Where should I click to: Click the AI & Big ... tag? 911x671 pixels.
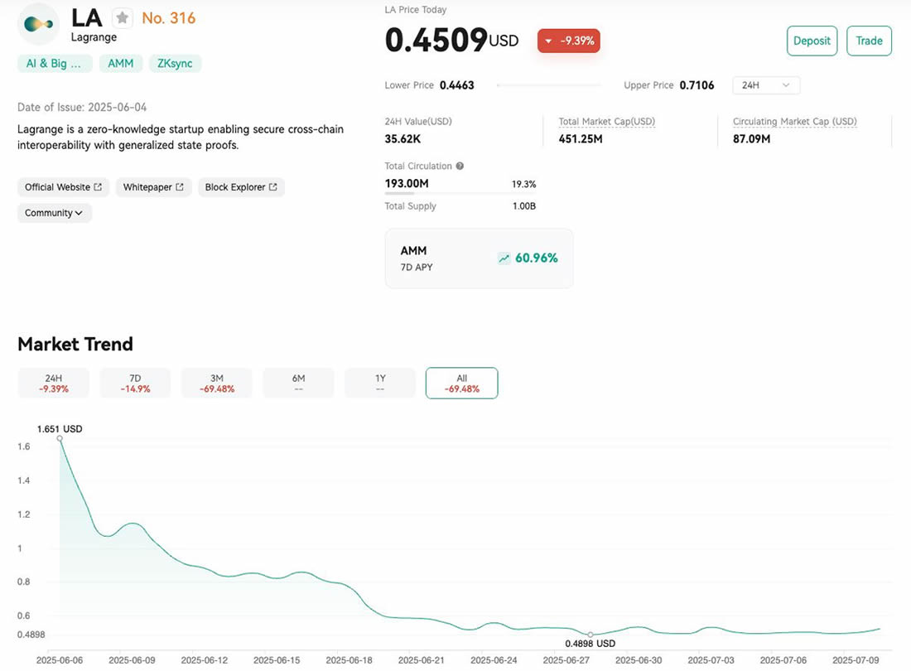pos(55,63)
